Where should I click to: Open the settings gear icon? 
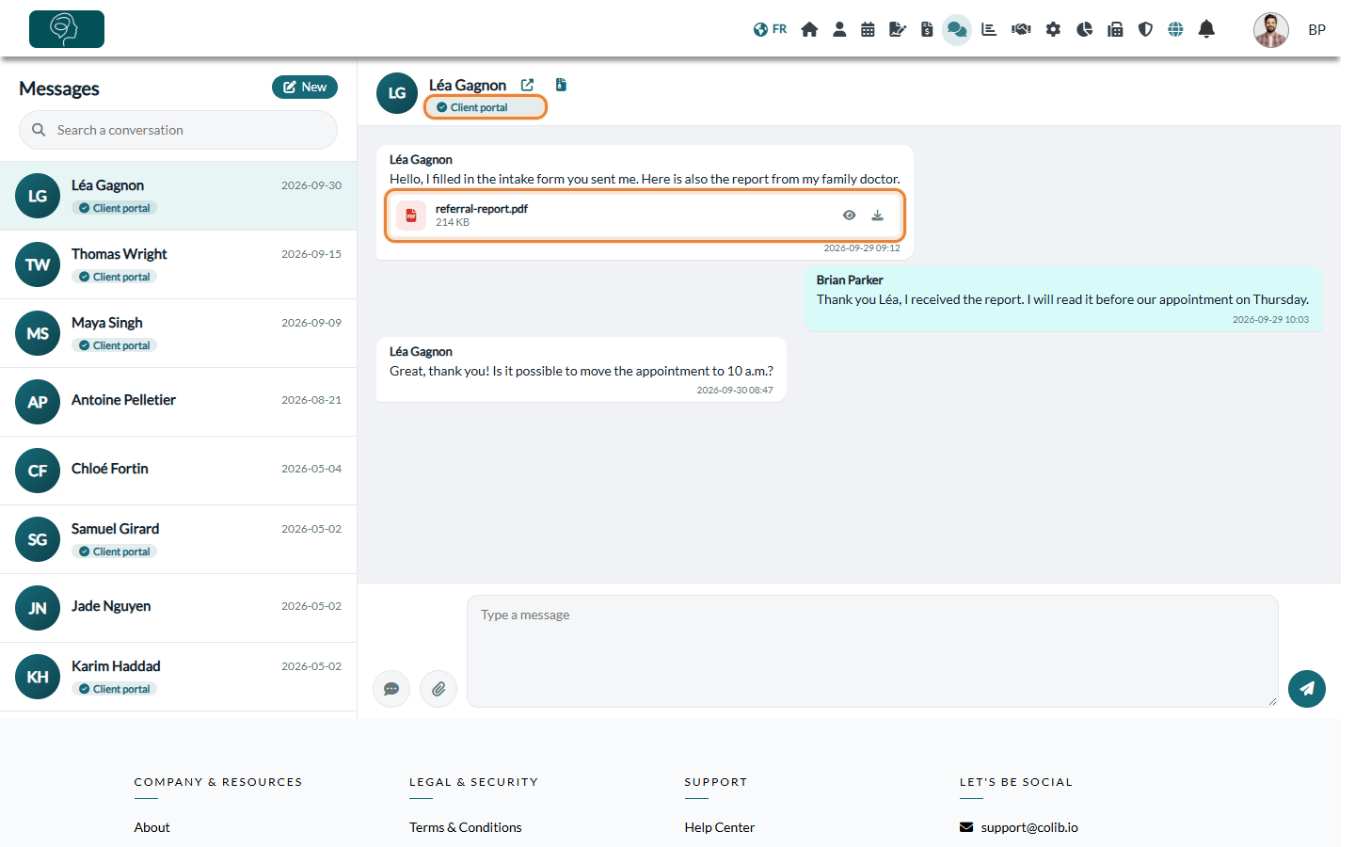point(1053,29)
